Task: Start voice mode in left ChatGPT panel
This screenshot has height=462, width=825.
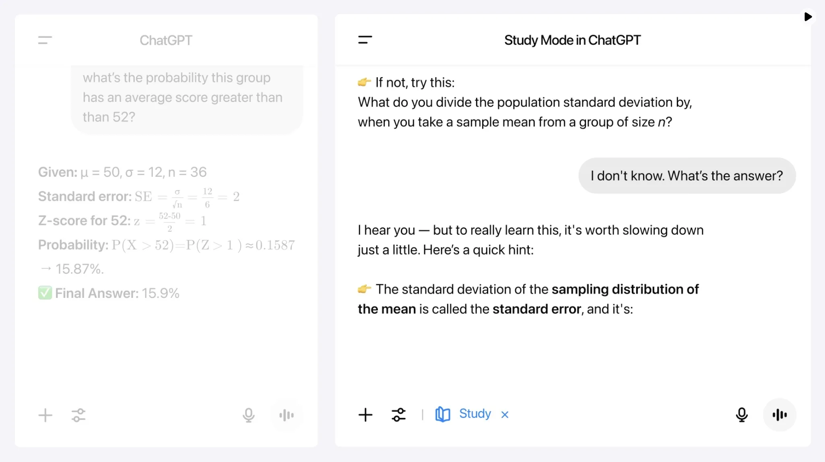Action: pos(287,415)
